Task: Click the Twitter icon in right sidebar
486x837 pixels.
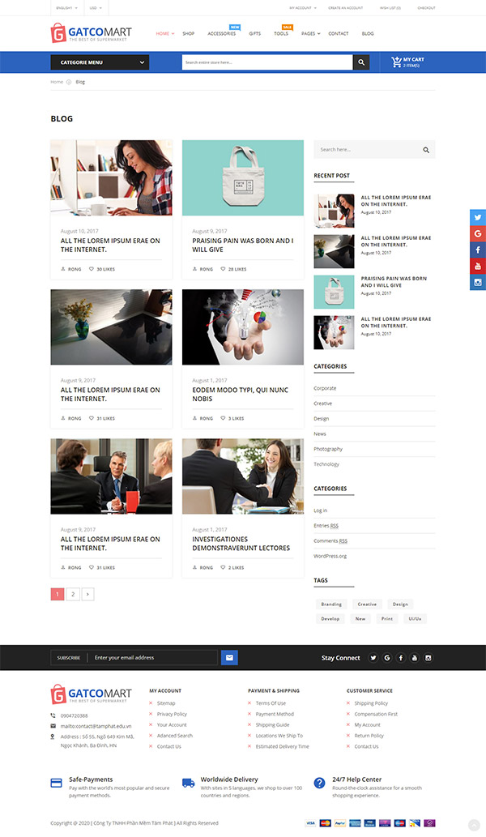Action: click(x=478, y=217)
